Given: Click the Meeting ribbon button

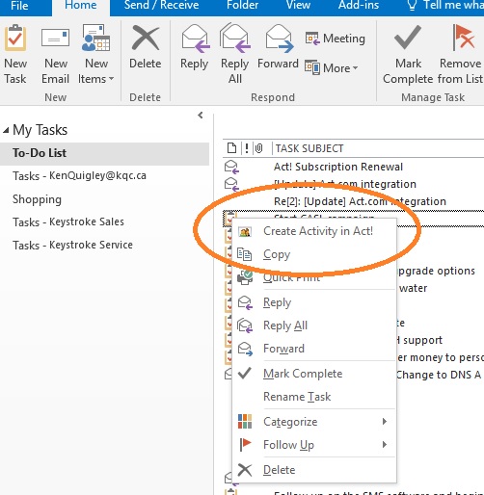Looking at the screenshot, I should tap(335, 39).
